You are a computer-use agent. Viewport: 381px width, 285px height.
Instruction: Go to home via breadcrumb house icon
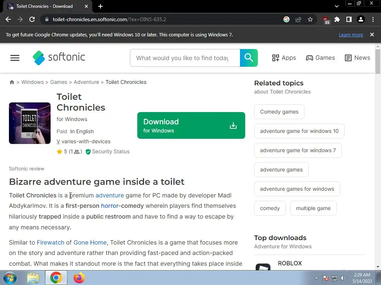coord(12,82)
